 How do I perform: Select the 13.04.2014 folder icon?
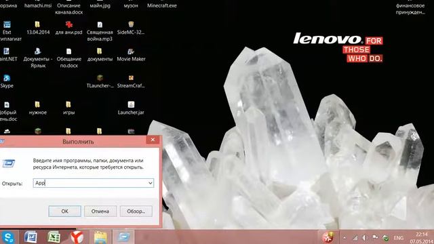38,25
